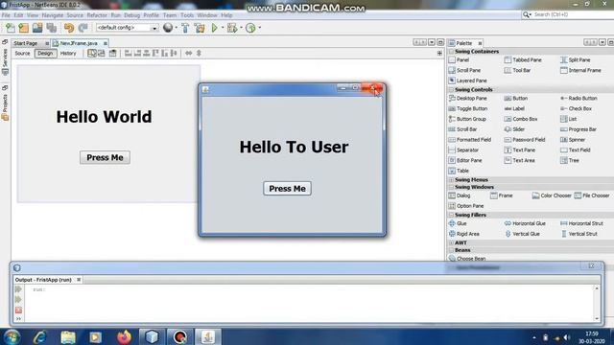This screenshot has height=345, width=614.
Task: Click the red stop icon in Output
Action: click(18, 310)
